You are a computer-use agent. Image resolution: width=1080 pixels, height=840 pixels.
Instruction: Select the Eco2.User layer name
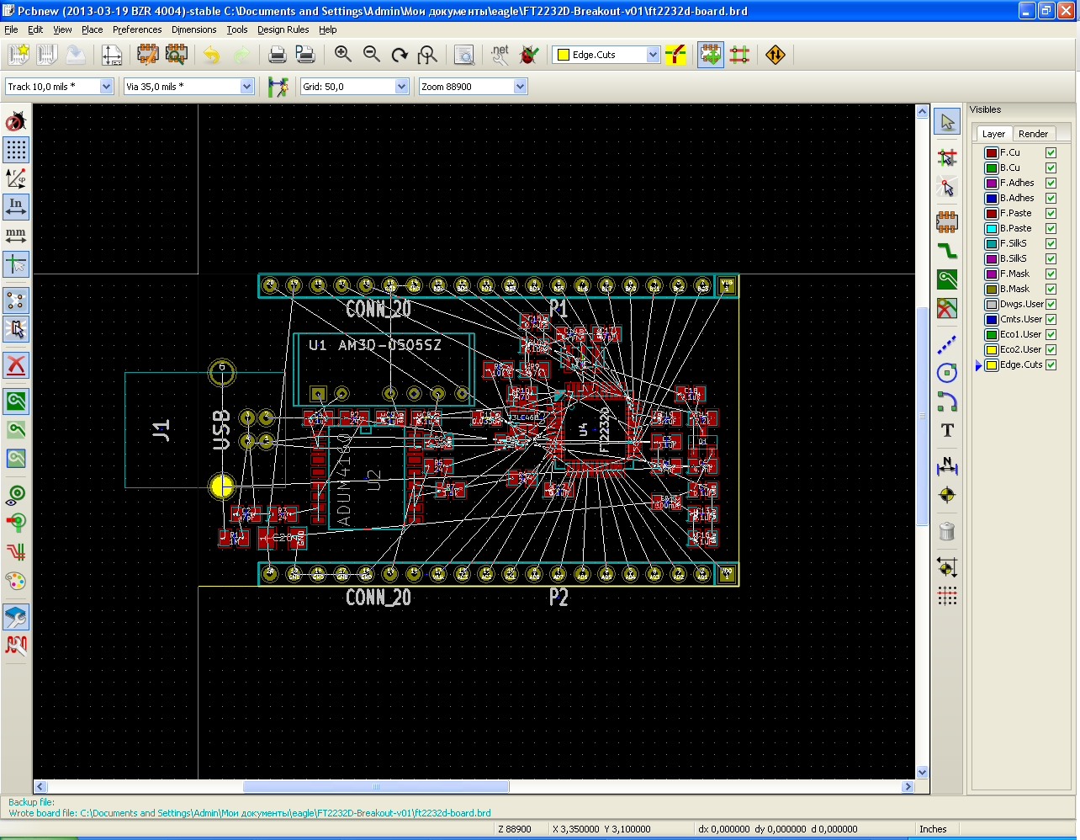[1020, 349]
